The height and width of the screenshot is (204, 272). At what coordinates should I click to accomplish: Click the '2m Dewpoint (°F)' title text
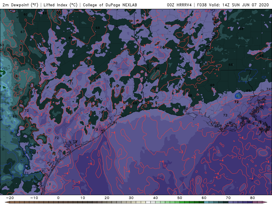(x=20, y=5)
